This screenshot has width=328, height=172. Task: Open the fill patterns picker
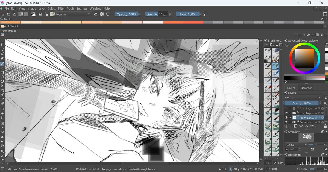coord(26,14)
